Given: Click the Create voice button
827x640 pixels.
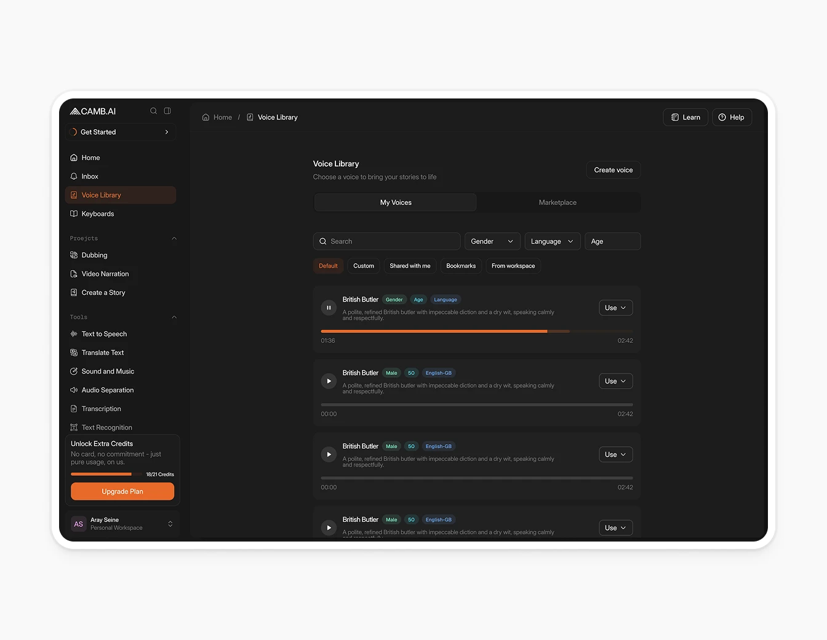Looking at the screenshot, I should click(613, 170).
